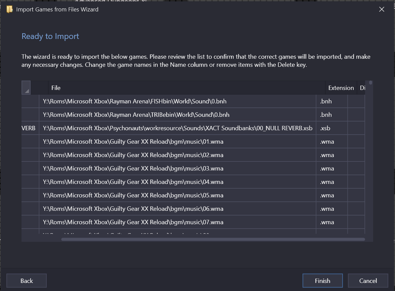395x291 pixels.
Task: Click the Import Games wizard folder icon
Action: [x=9, y=9]
